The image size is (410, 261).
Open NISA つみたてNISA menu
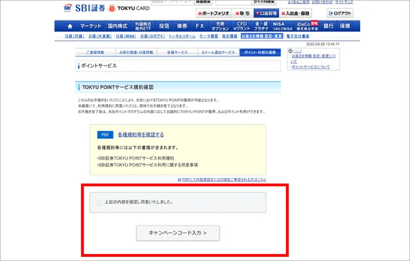pos(282,26)
